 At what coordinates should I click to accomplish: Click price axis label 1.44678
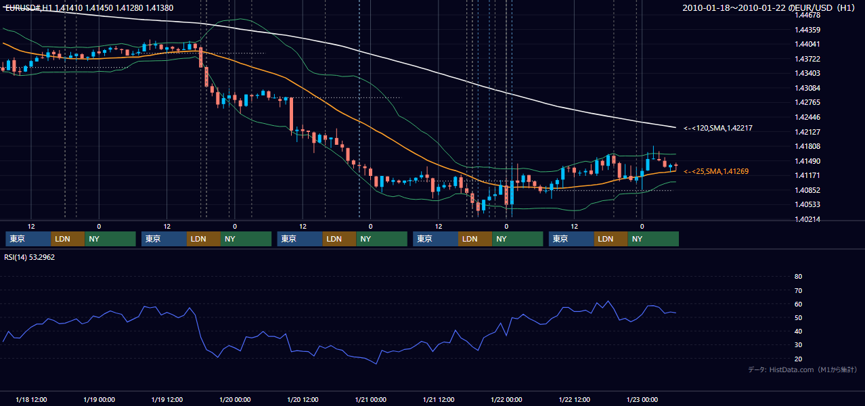807,15
